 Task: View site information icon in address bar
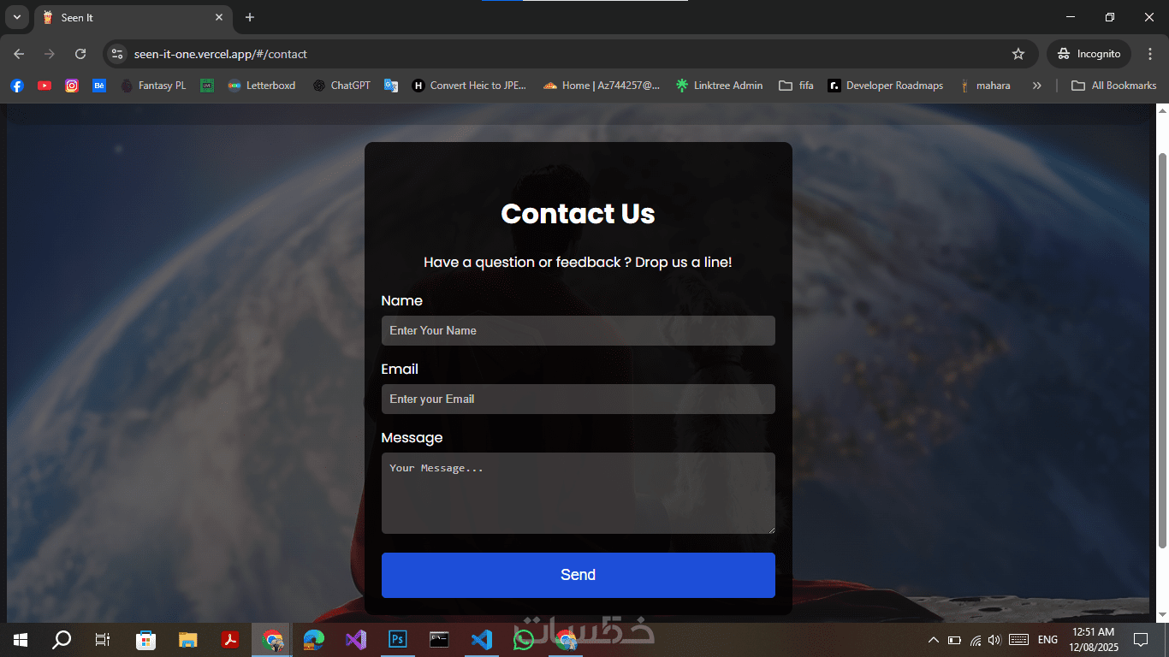tap(118, 54)
